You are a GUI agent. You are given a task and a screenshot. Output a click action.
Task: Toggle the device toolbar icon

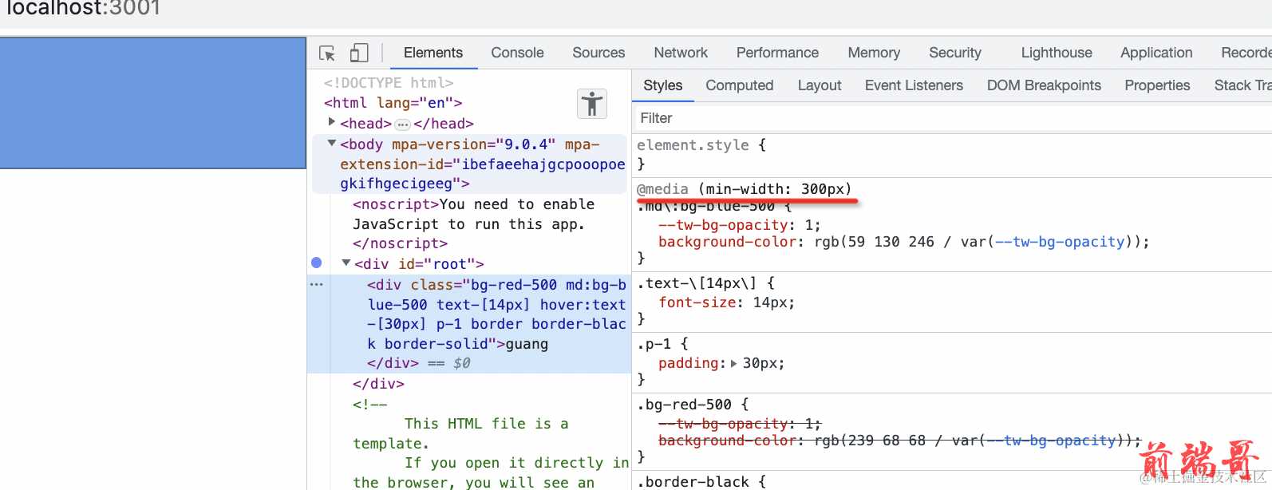359,53
